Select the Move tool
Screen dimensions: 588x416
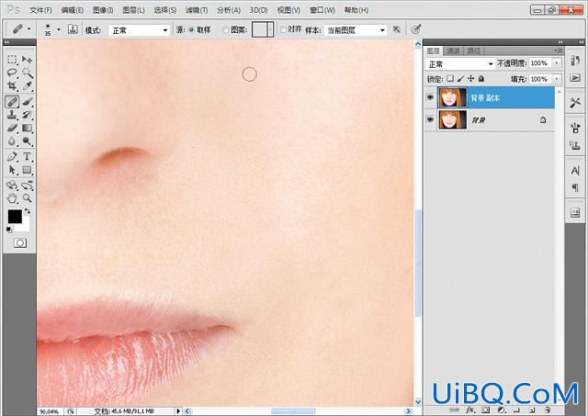tap(27, 59)
